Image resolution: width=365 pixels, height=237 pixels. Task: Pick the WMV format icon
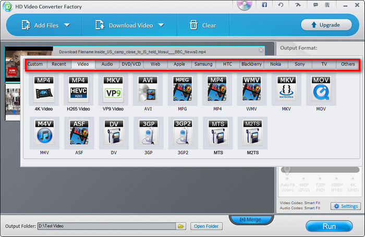coord(252,90)
